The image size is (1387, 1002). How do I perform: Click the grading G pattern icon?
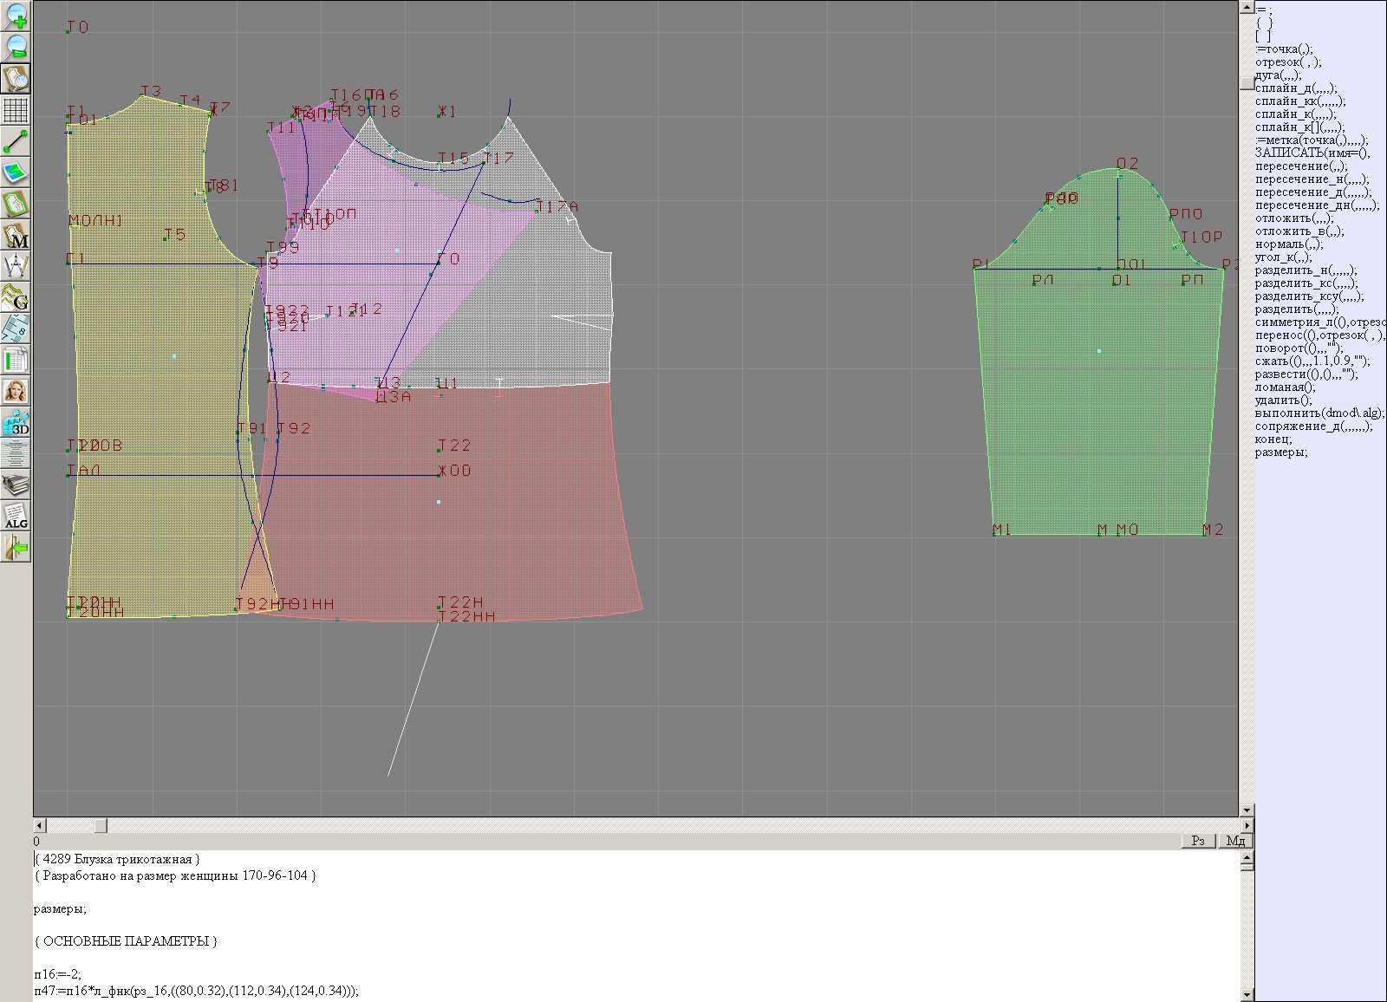click(16, 297)
